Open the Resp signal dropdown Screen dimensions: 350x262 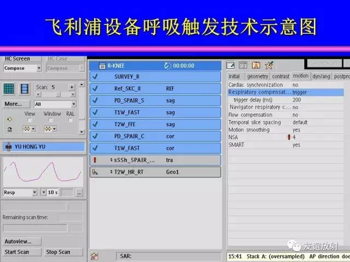20,193
